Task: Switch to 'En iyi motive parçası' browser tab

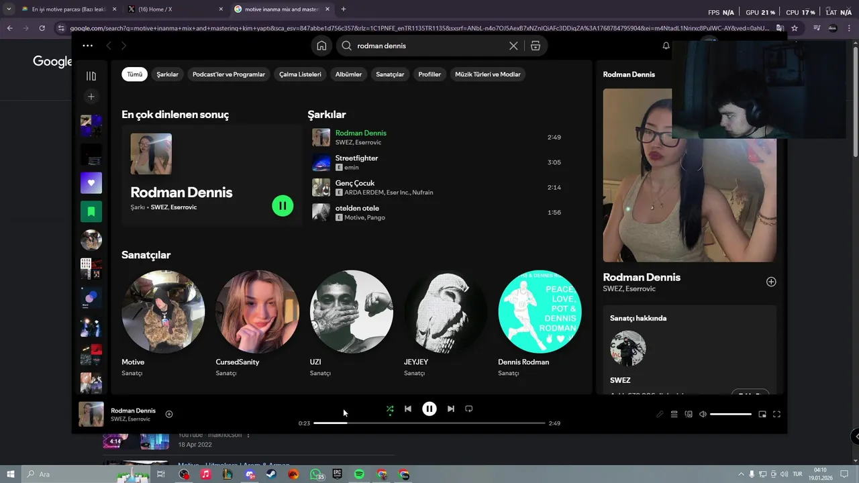Action: 68,9
